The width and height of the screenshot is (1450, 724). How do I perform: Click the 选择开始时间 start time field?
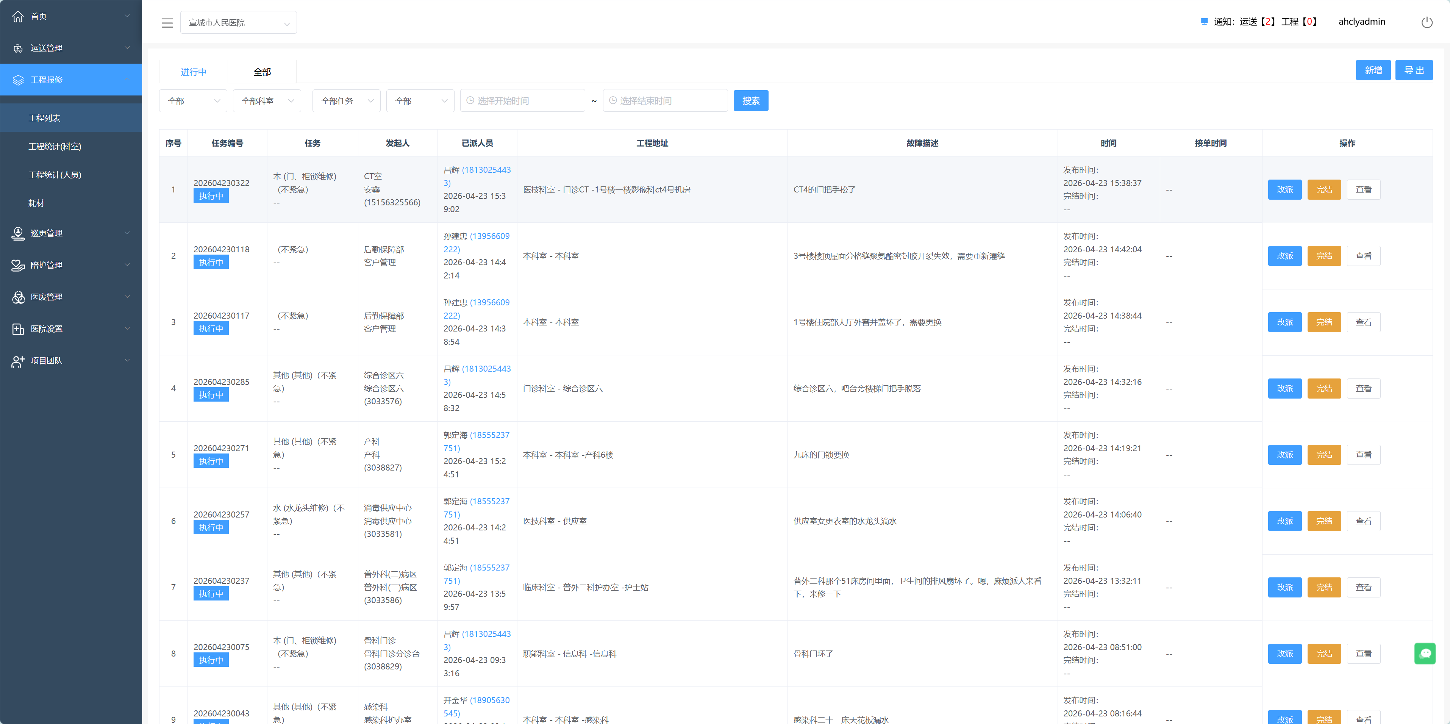click(522, 101)
